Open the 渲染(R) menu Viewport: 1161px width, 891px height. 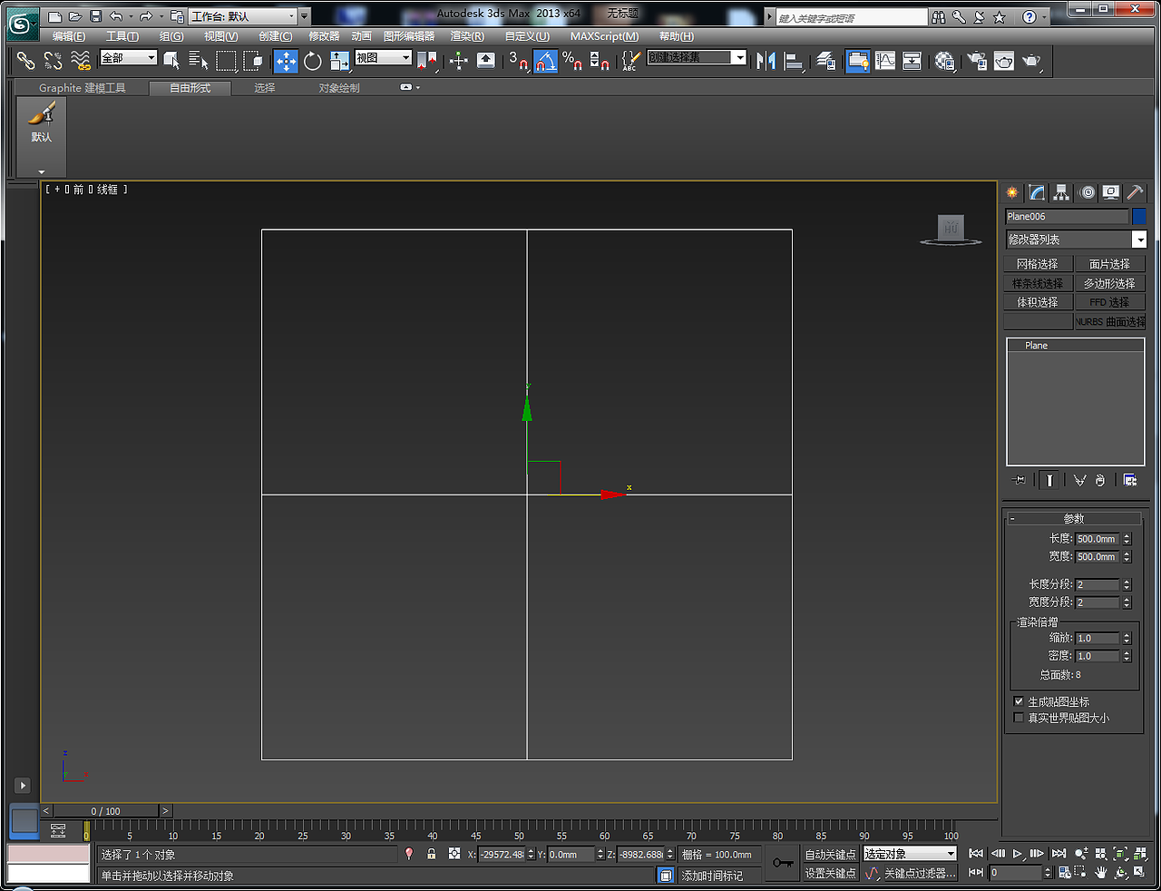point(467,36)
